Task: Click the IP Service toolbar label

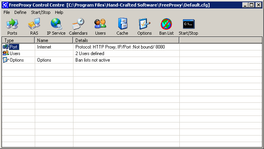Action: (x=56, y=33)
